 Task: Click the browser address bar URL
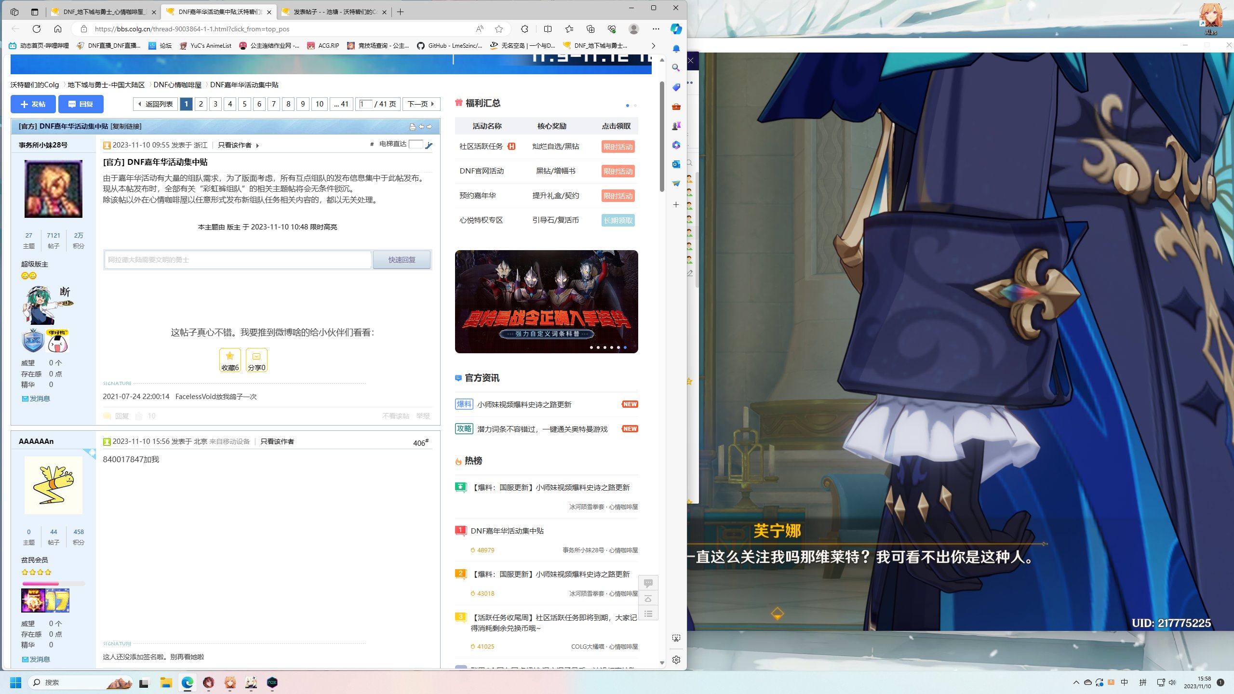point(192,29)
